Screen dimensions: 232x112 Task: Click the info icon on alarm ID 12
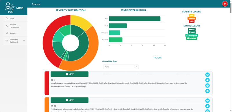[207, 91]
